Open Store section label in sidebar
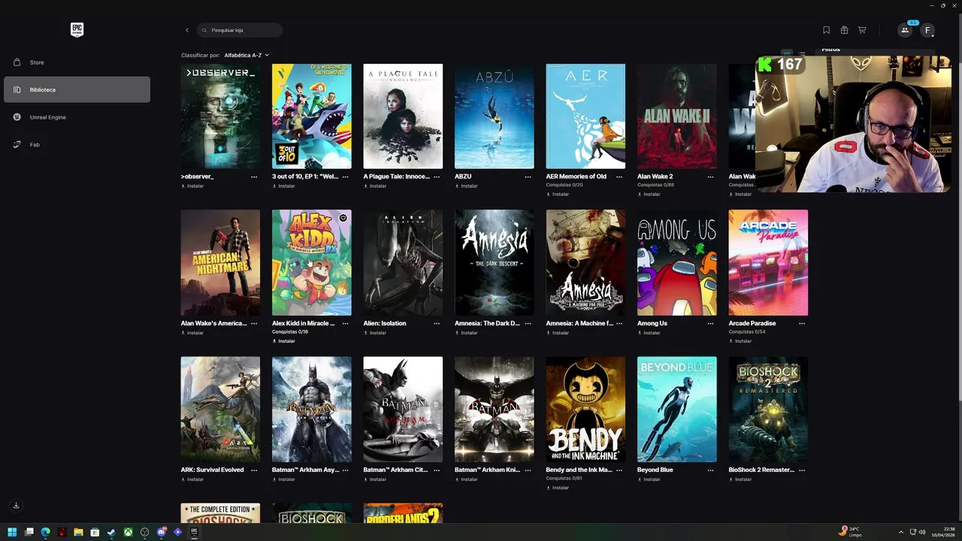 (x=37, y=62)
